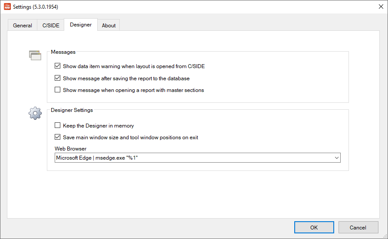Viewport: 388px width, 239px height.
Task: Click the ForNAV app icon in title bar
Action: tap(7, 7)
